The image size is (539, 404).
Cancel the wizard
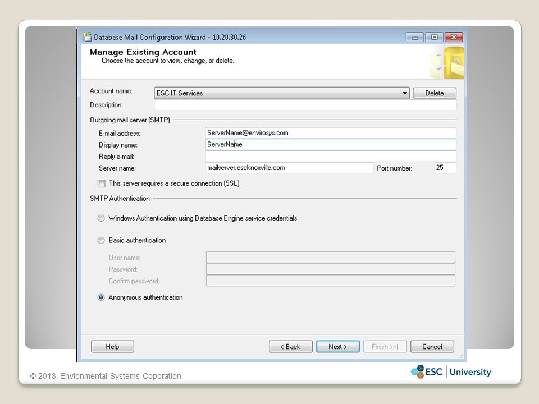pos(432,347)
